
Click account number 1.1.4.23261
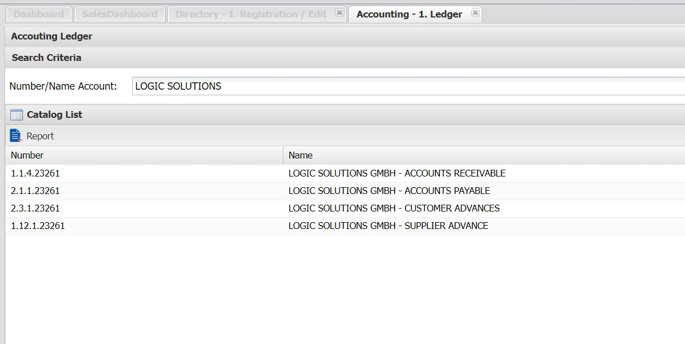coord(35,173)
